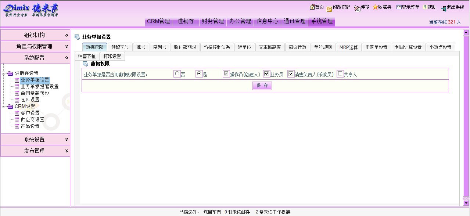Collapse the CRM设置 tree node

tap(4, 107)
